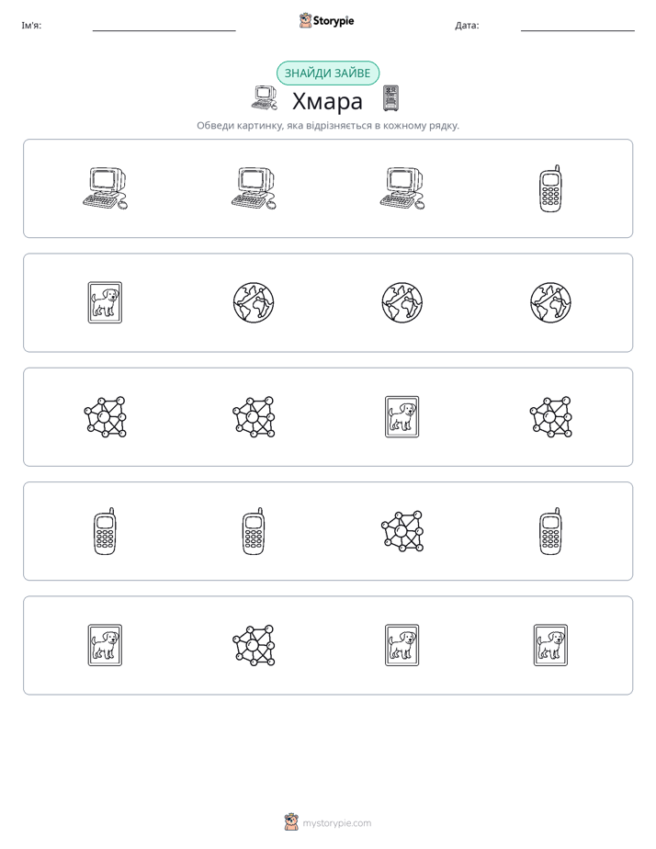Click the middle globe in row two
656x849 pixels.
tap(402, 302)
